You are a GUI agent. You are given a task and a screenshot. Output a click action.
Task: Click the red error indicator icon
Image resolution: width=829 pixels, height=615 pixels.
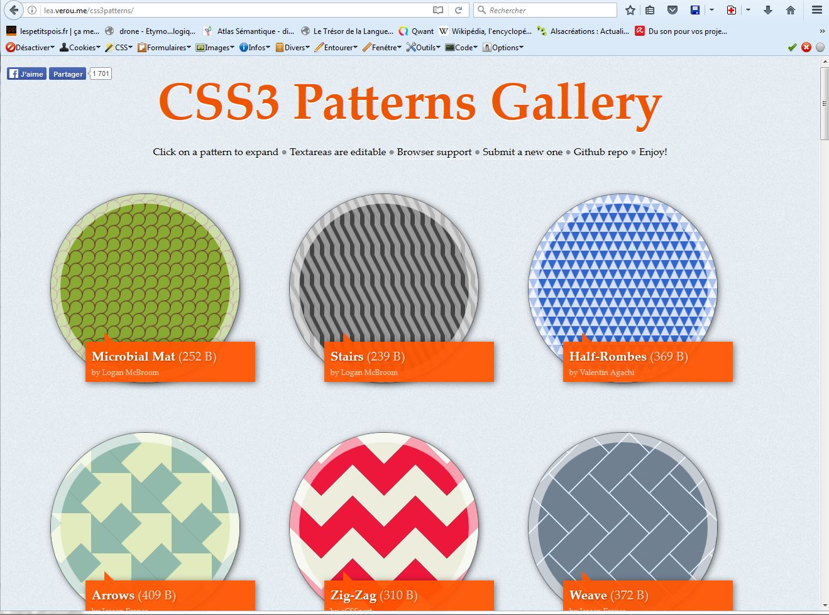(x=806, y=47)
